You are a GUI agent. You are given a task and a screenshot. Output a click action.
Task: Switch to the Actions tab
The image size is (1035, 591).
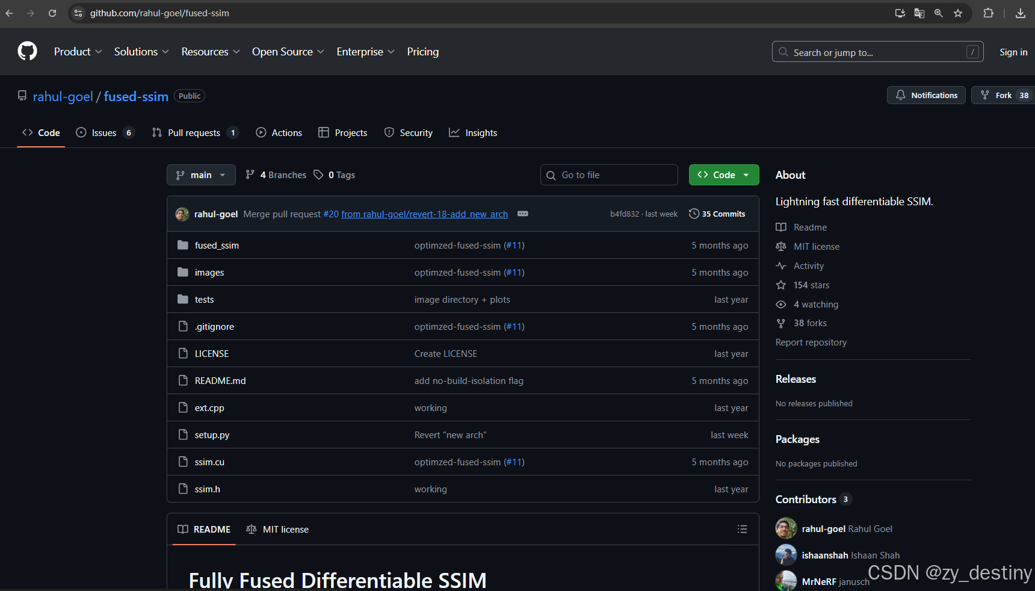(x=279, y=132)
